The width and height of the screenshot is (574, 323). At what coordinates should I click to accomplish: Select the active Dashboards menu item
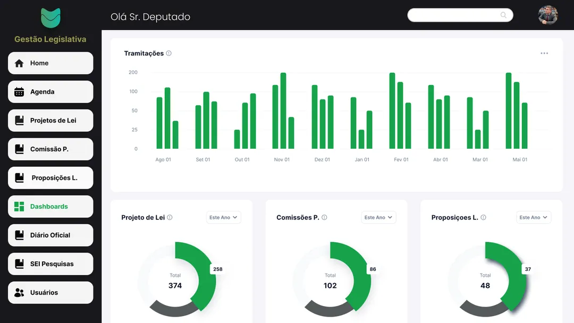pos(50,207)
